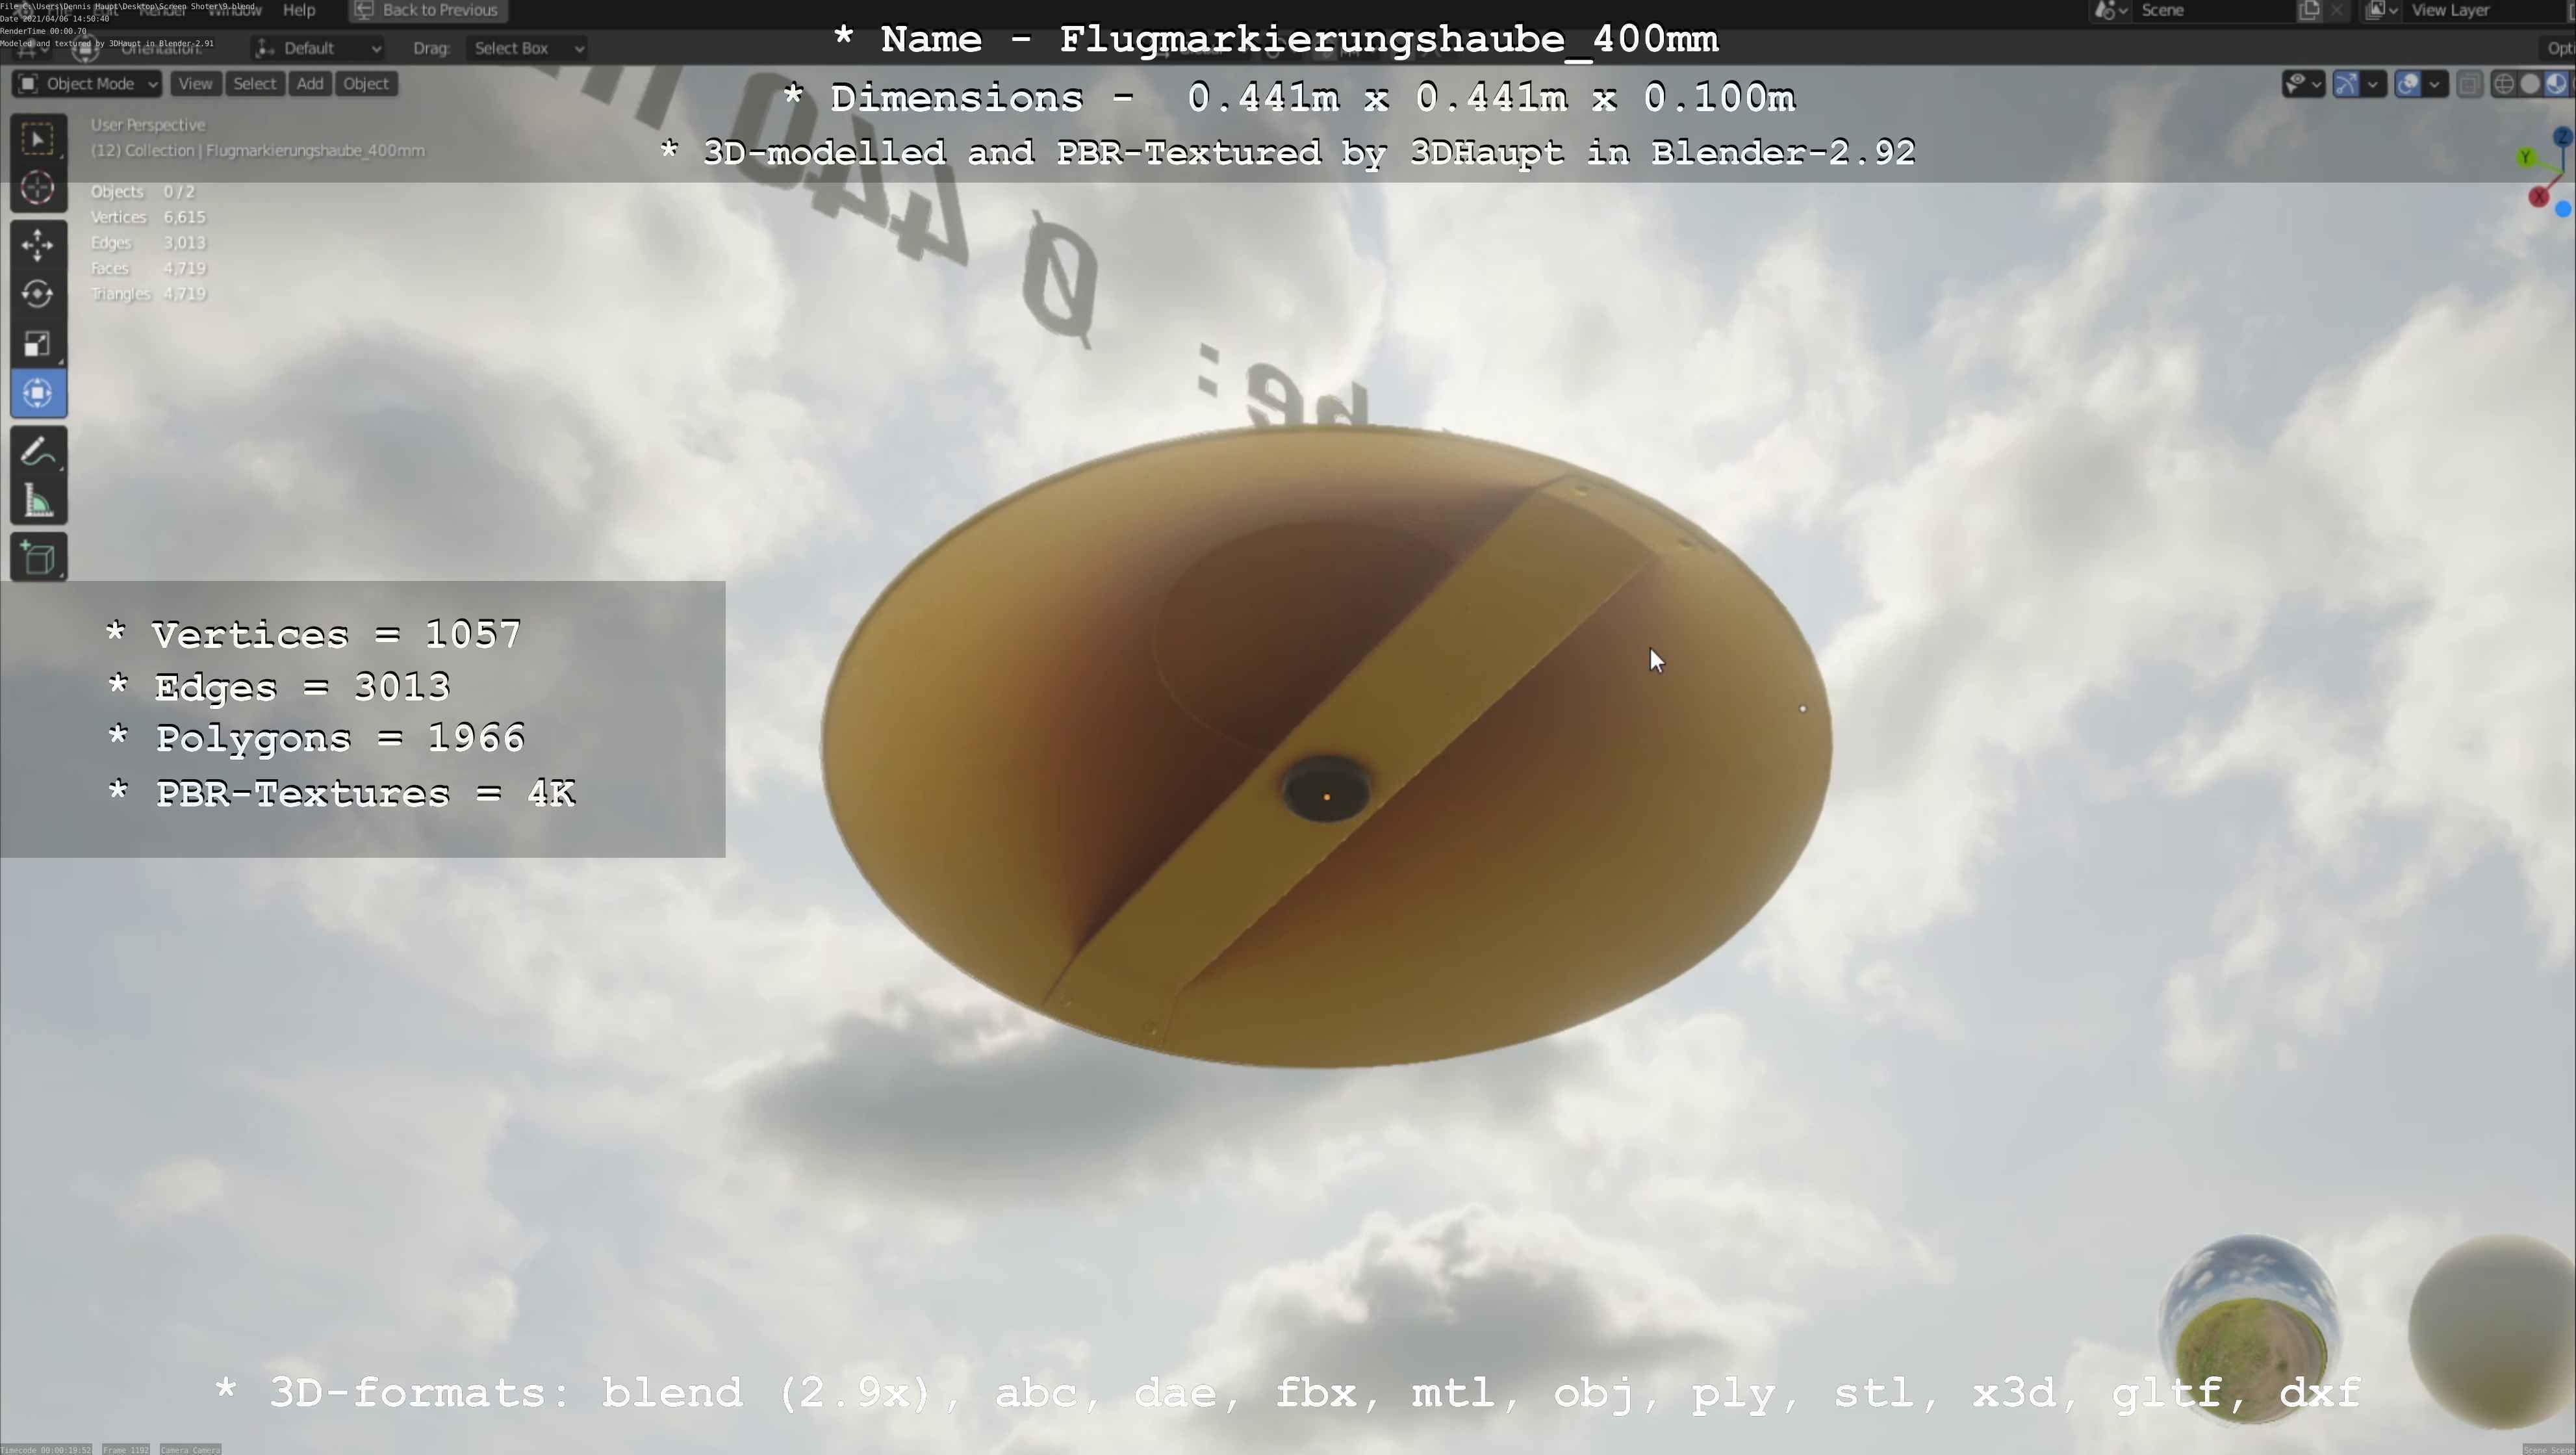
Task: Open the Object Mode dropdown
Action: point(87,84)
